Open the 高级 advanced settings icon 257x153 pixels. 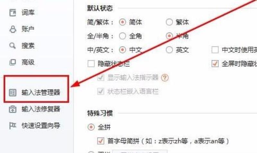(x=13, y=62)
